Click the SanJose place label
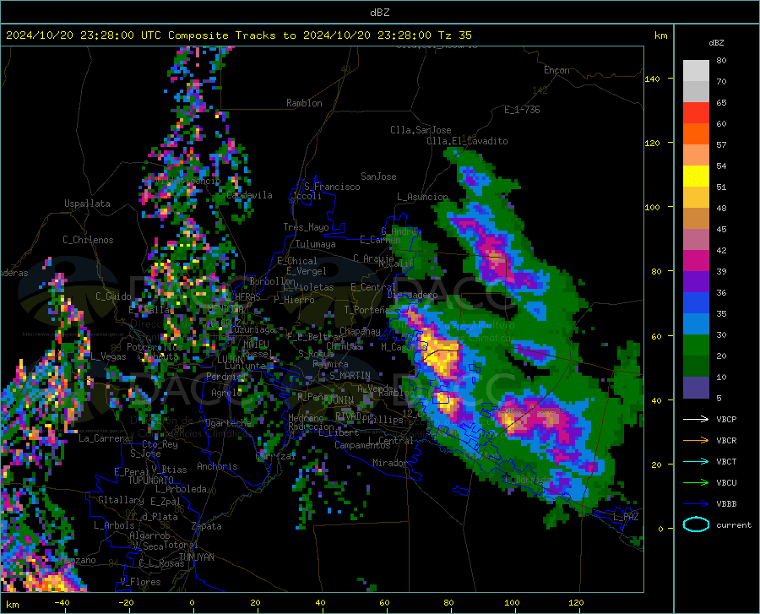Screen dimensions: 760x614 [378, 177]
